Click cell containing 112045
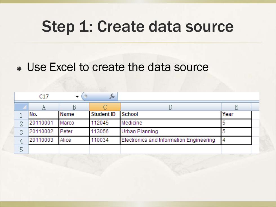Screen dimensions: 276x207 (105, 123)
